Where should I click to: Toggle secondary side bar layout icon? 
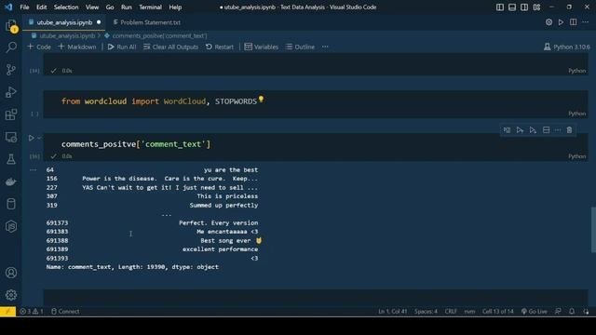[524, 7]
